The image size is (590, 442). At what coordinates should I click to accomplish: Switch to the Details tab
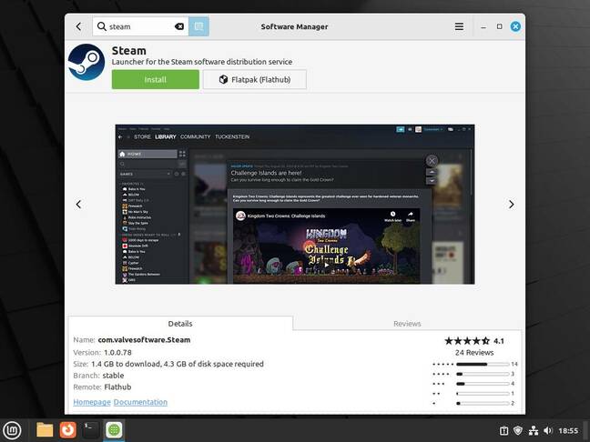tap(180, 324)
